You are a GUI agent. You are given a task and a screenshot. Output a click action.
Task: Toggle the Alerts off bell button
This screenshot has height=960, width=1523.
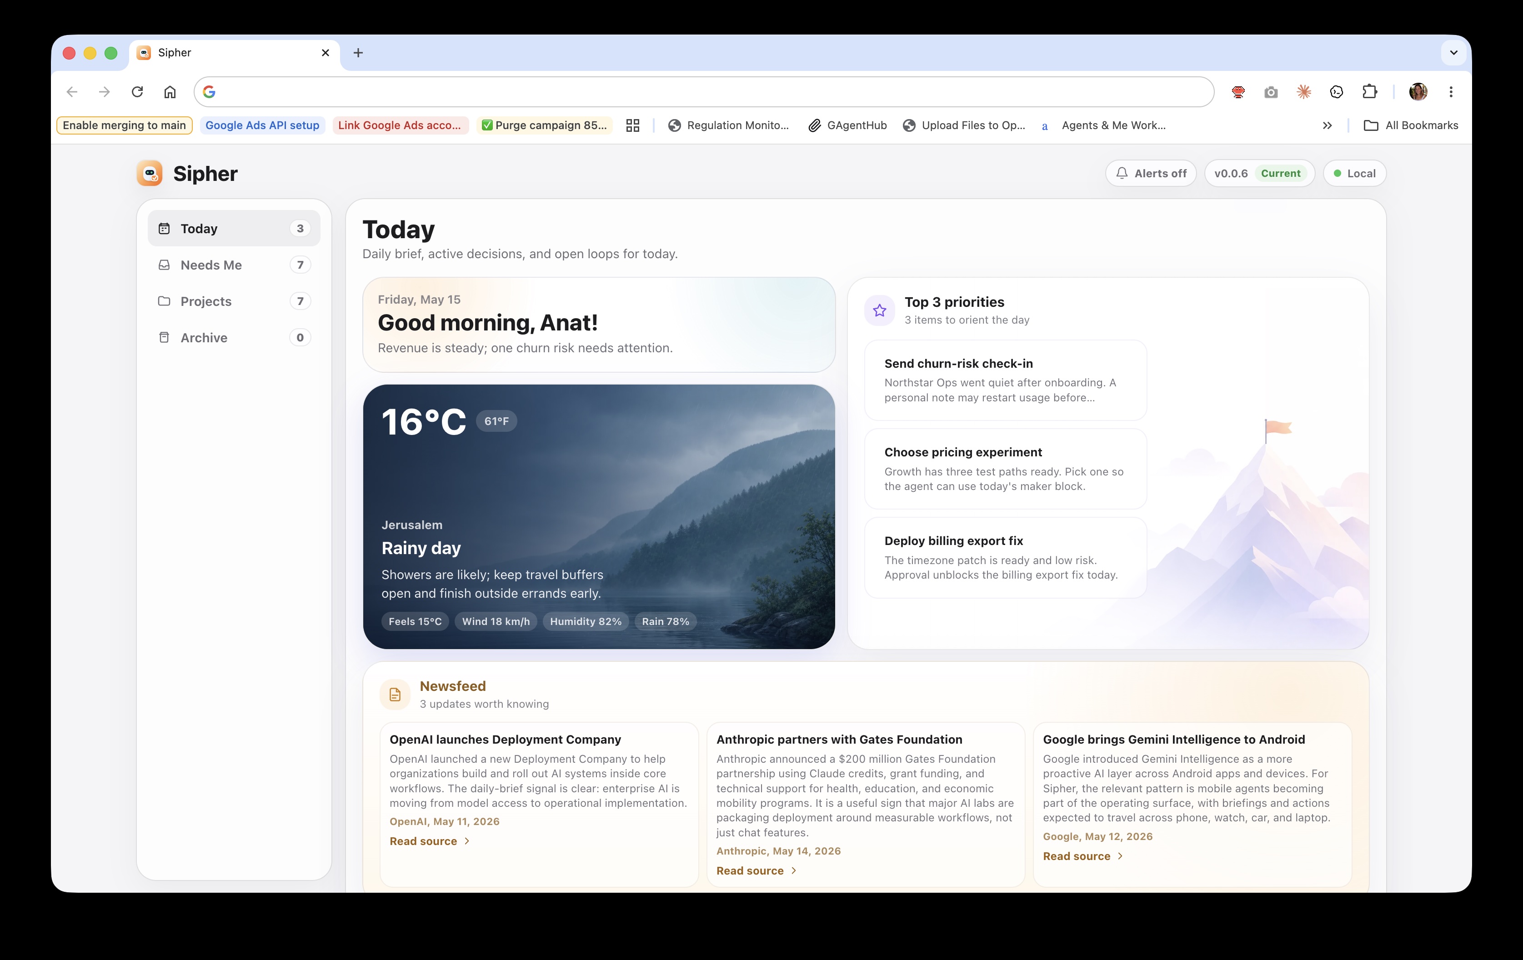[x=1151, y=173]
